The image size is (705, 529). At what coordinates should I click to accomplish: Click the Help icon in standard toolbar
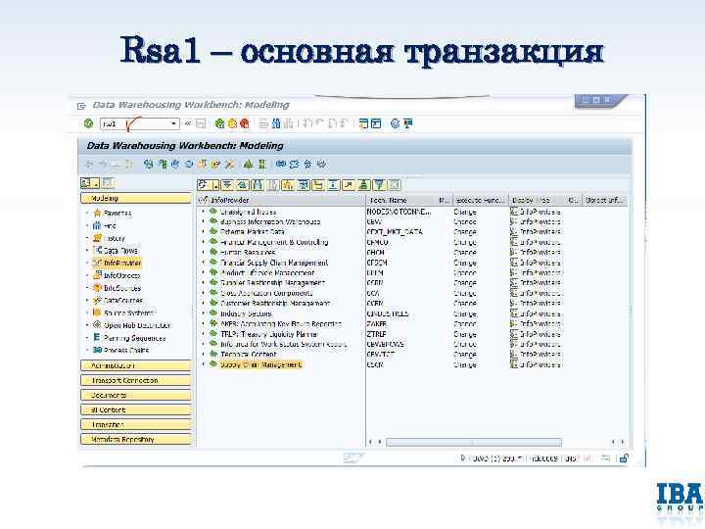[395, 123]
